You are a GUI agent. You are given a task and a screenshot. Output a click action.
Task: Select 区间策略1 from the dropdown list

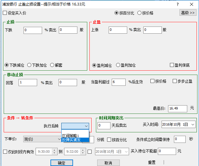[71, 135]
